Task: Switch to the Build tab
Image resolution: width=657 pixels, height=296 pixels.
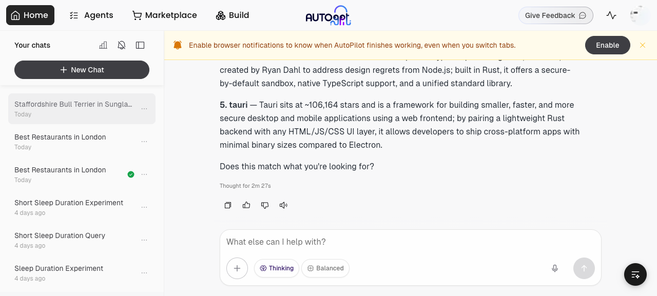Action: pos(233,15)
